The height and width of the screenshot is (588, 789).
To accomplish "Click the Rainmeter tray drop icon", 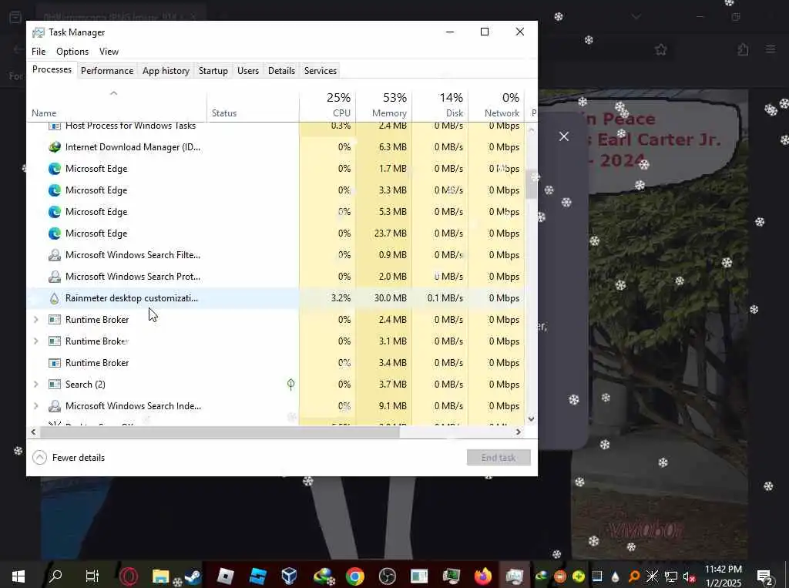I will [615, 576].
